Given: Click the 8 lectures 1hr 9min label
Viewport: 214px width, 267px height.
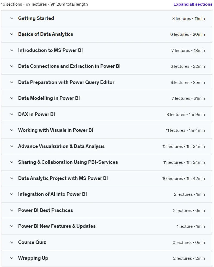Looking at the screenshot, I should pyautogui.click(x=186, y=115).
